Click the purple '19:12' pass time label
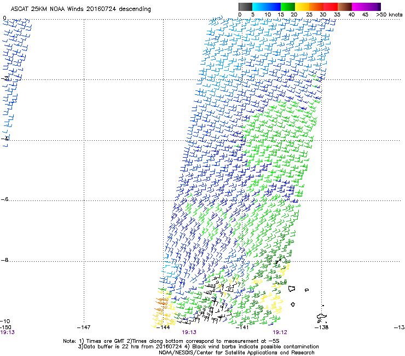405x356 pixels. tap(280, 332)
